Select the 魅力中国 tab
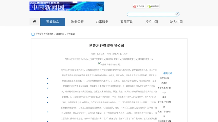This screenshot has width=218, height=122. click(x=176, y=22)
